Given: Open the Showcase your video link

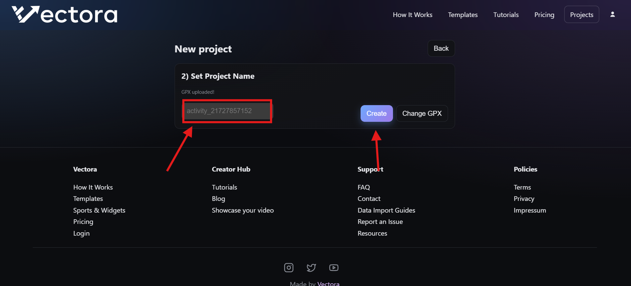Looking at the screenshot, I should 243,210.
